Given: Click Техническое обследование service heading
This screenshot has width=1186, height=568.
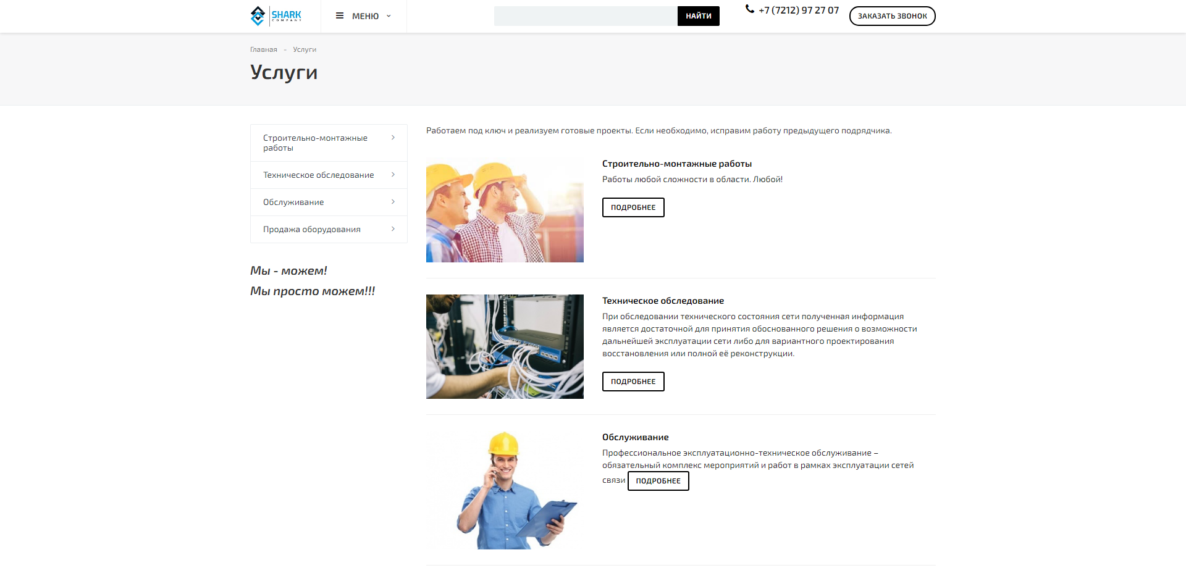Looking at the screenshot, I should coord(663,301).
